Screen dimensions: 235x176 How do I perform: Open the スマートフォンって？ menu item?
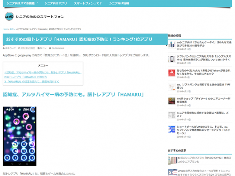88,3
